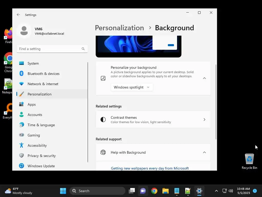Click the Bluetooth icon in the sidebar

point(21,73)
